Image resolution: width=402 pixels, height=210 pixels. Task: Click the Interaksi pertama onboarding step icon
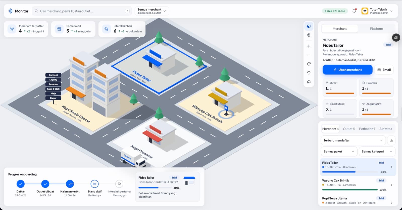click(119, 184)
